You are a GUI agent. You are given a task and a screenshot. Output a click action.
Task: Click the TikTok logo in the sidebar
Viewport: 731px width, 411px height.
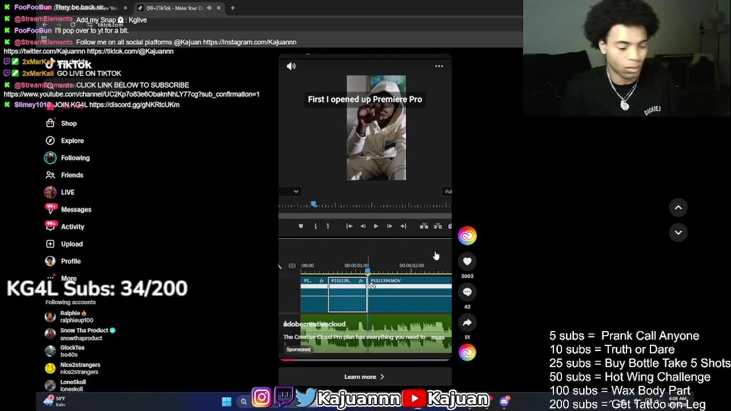click(69, 65)
